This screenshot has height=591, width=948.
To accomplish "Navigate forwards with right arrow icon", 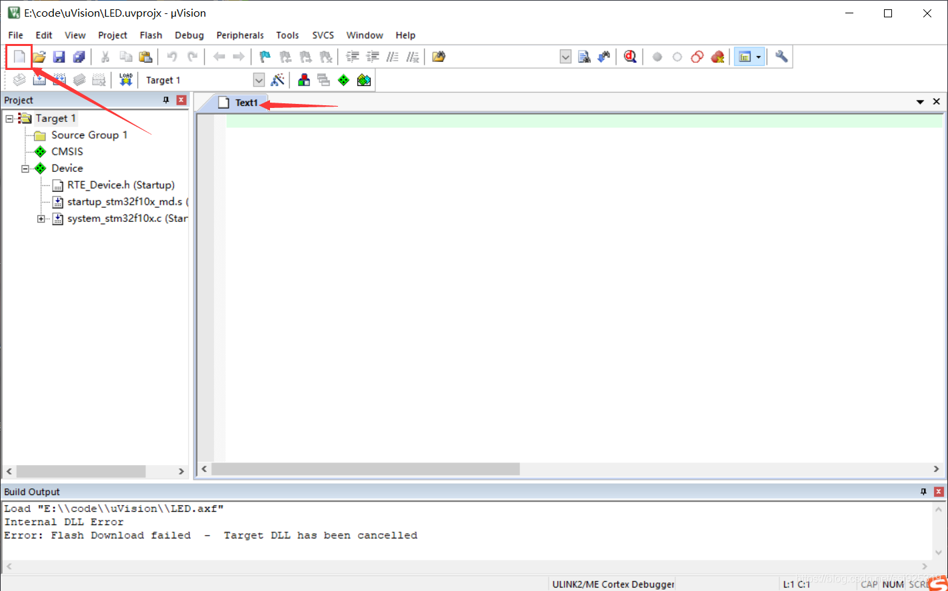I will (x=238, y=57).
